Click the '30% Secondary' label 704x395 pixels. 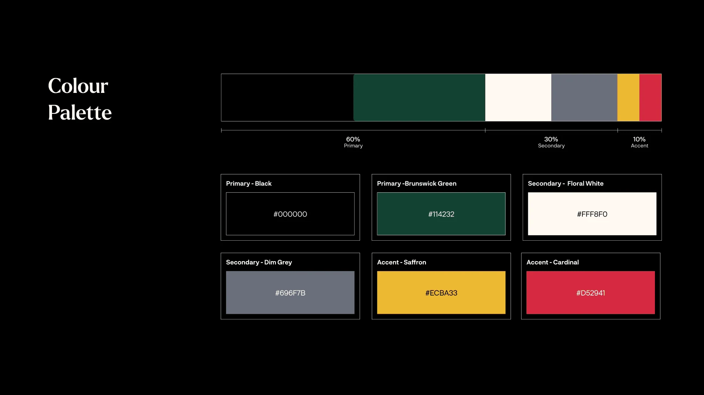click(551, 142)
